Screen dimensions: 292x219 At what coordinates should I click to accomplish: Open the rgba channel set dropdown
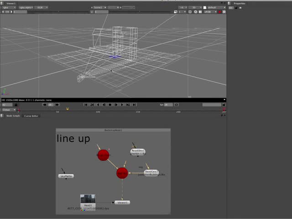tap(9, 7)
